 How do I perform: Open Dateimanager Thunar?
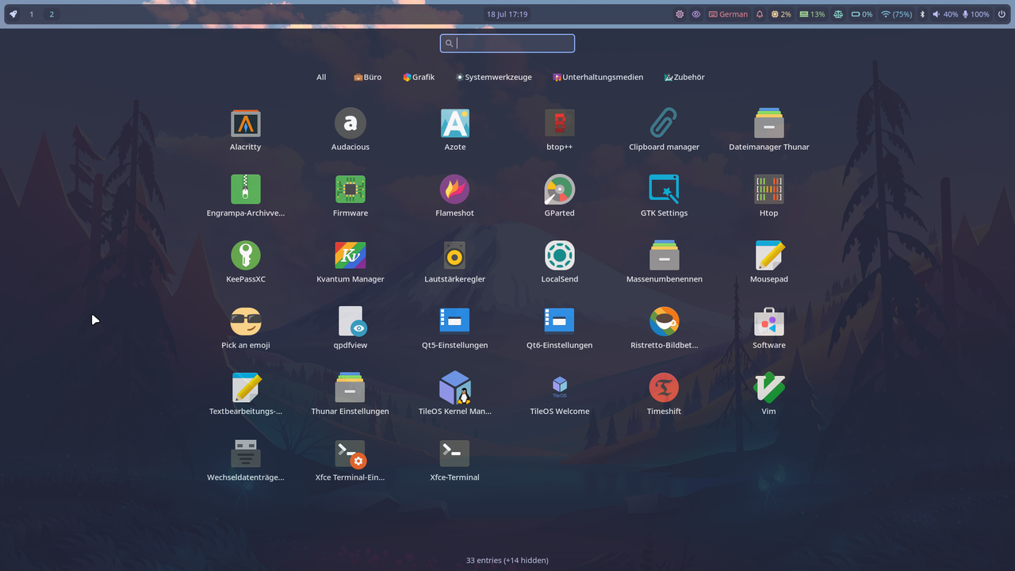(769, 129)
